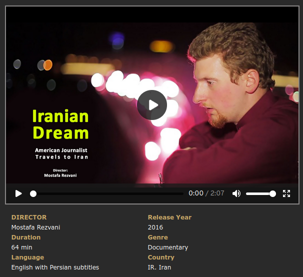The image size is (303, 277).
Task: Click the seek bar handle at start
Action: (33, 193)
